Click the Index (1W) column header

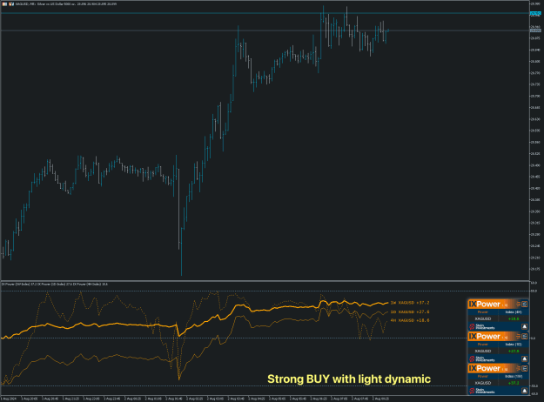(x=514, y=377)
